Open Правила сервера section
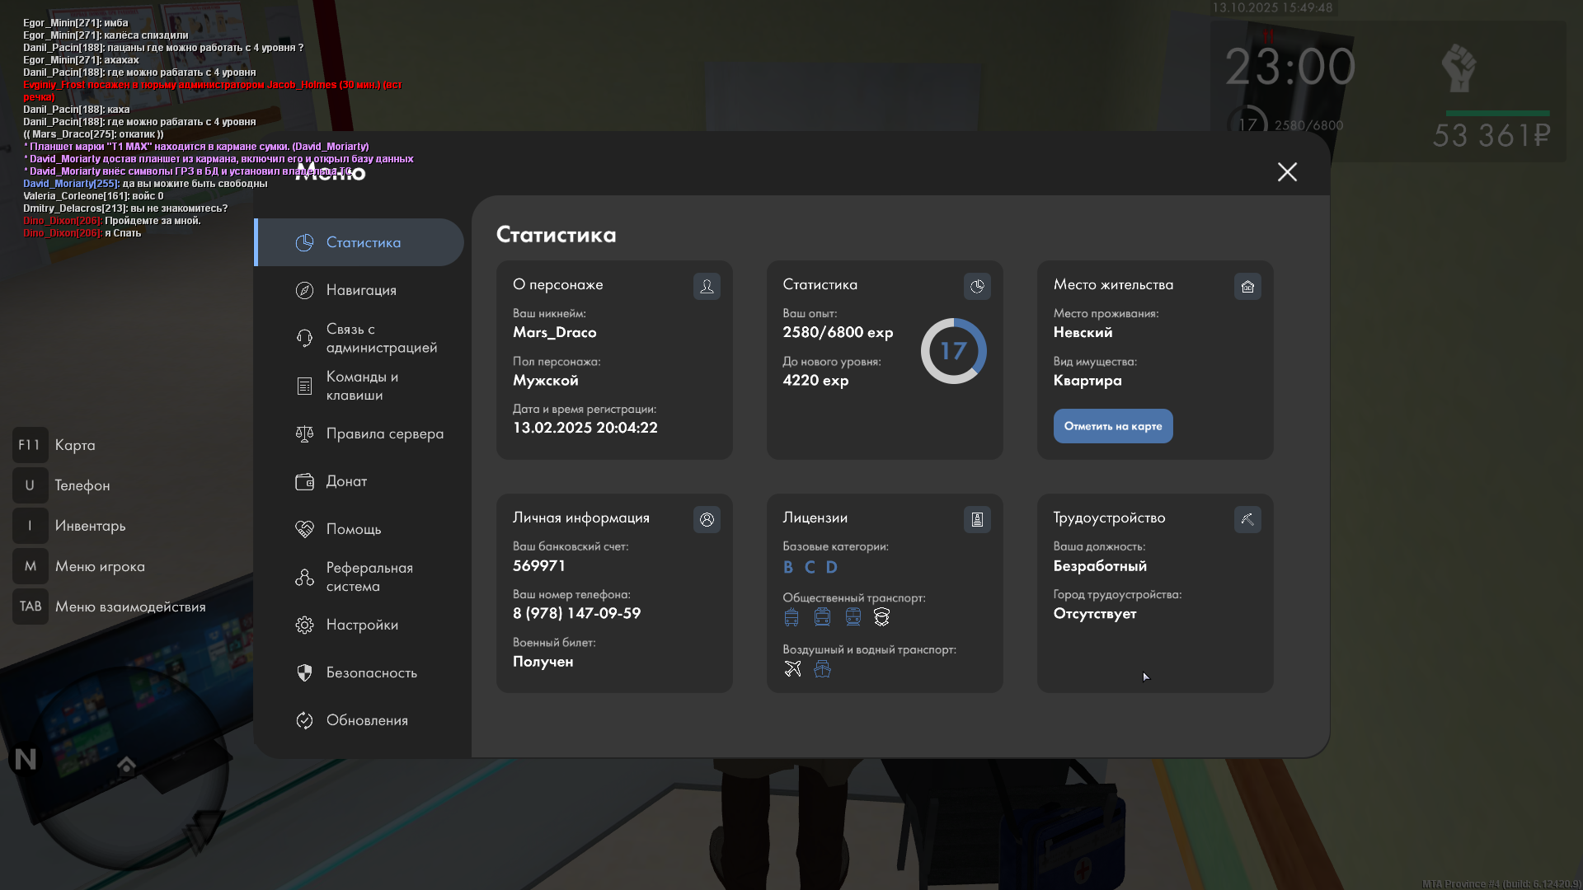 [x=384, y=433]
